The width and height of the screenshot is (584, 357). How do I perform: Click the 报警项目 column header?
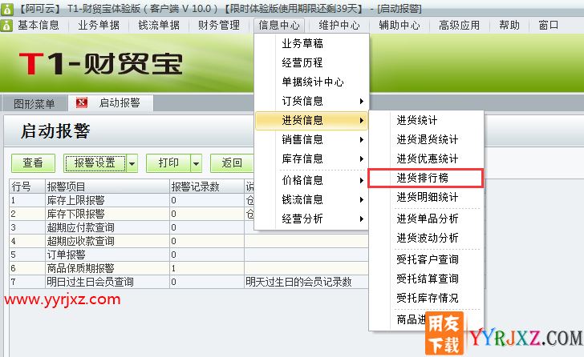point(107,187)
